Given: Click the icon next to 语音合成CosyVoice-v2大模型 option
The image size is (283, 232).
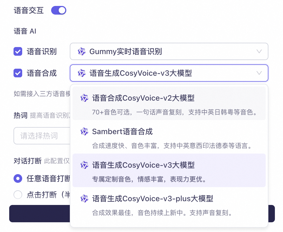Looking at the screenshot, I should pyautogui.click(x=84, y=98).
